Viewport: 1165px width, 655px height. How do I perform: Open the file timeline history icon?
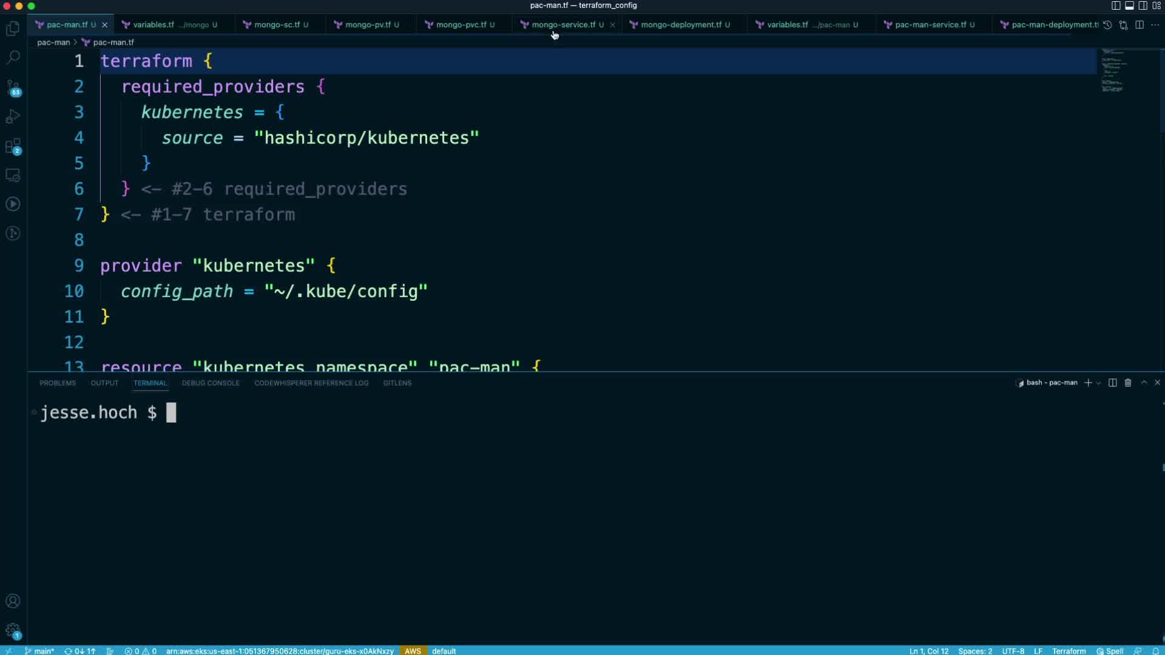coord(1107,25)
